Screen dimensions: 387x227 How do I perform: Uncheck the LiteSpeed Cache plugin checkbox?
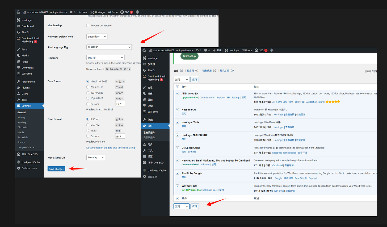click(x=177, y=148)
